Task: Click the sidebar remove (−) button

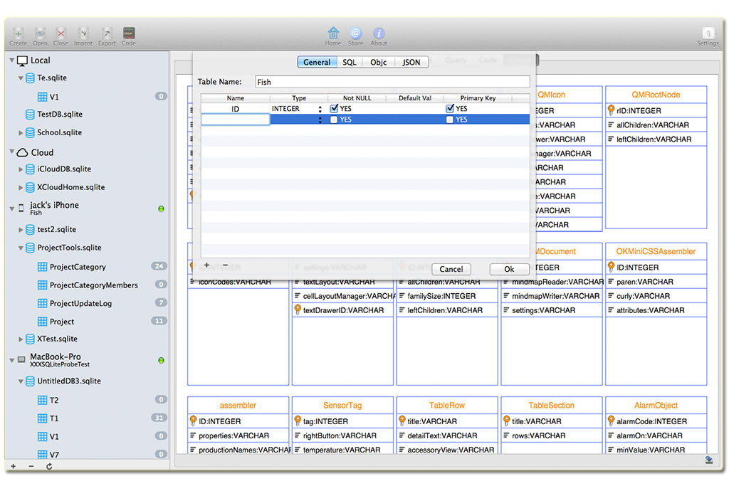Action: 31,466
